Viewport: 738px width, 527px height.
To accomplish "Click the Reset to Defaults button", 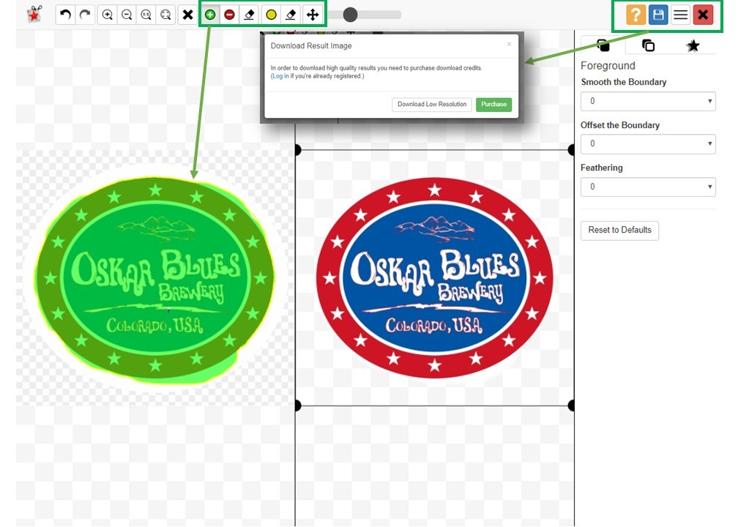I will click(x=619, y=230).
